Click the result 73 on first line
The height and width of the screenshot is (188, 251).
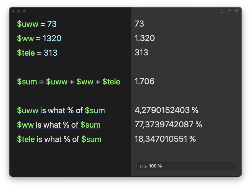pos(139,24)
